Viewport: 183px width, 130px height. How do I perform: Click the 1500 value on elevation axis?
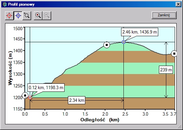click(18, 28)
